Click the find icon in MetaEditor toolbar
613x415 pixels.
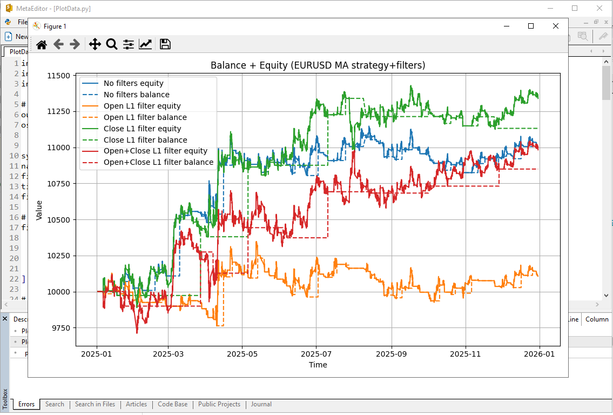coord(583,36)
